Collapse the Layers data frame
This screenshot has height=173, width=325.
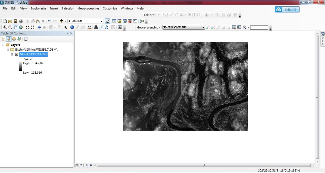(3, 45)
